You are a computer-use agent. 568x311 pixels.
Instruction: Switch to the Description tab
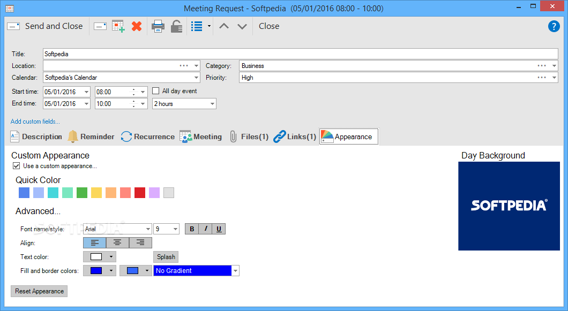click(x=36, y=136)
